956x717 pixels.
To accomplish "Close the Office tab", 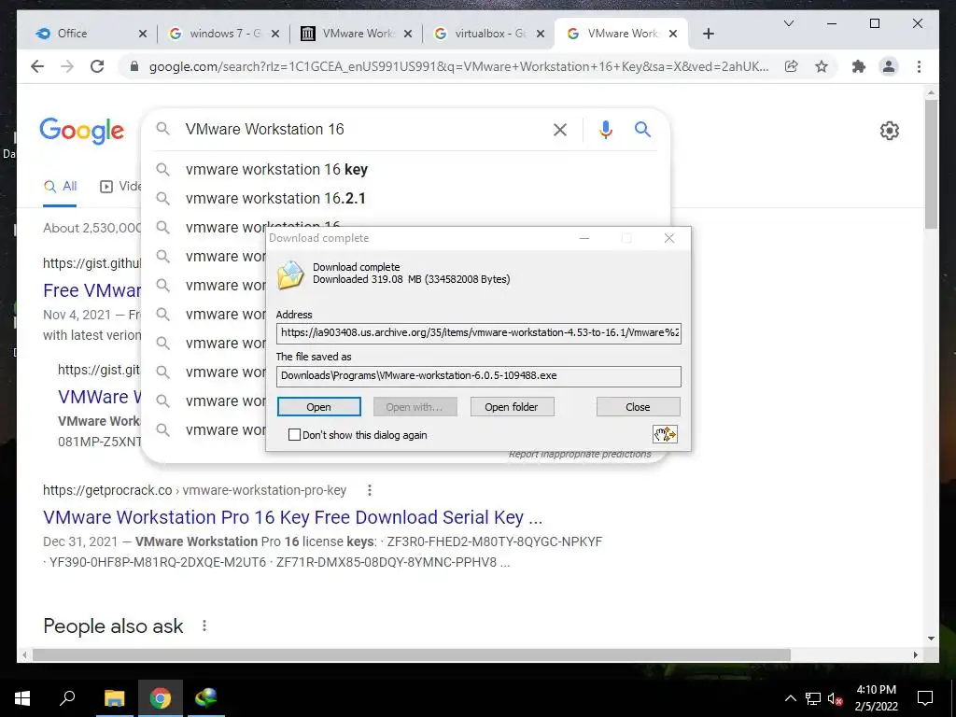I will click(143, 34).
